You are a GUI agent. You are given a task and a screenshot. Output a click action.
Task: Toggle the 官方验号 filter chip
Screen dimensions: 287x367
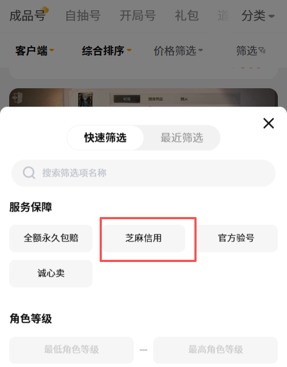236,238
